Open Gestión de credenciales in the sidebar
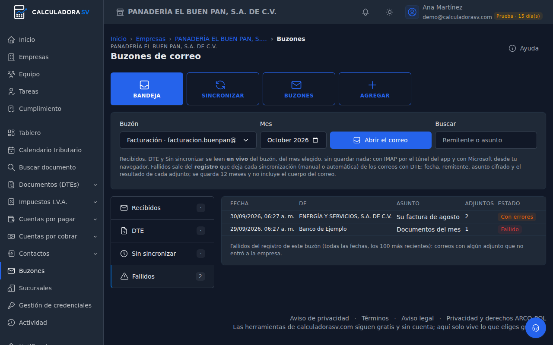The width and height of the screenshot is (553, 345). (x=52, y=305)
